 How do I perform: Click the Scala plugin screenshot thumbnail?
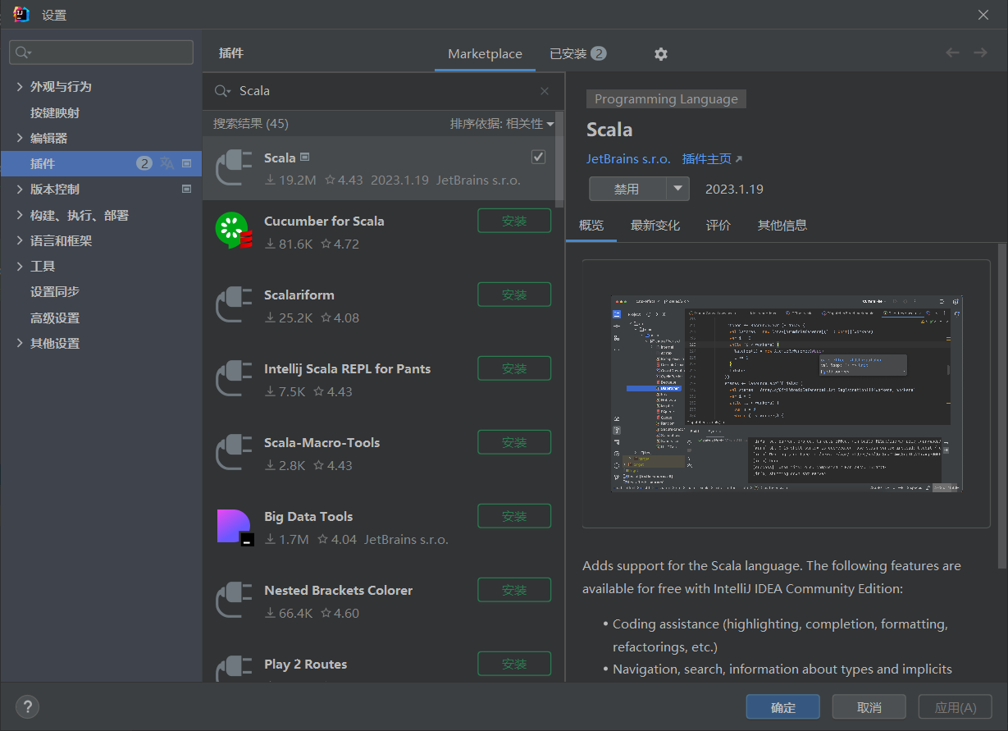click(x=787, y=394)
